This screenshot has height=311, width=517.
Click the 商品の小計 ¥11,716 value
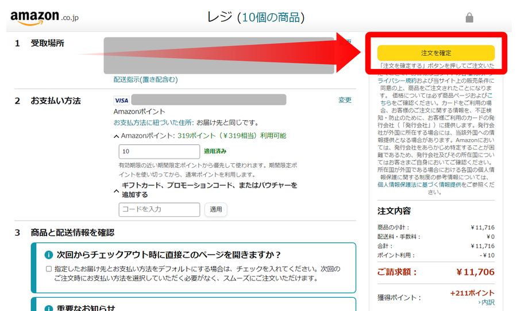point(483,227)
